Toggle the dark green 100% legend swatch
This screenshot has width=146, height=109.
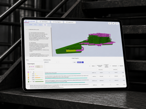[x=29, y=82]
